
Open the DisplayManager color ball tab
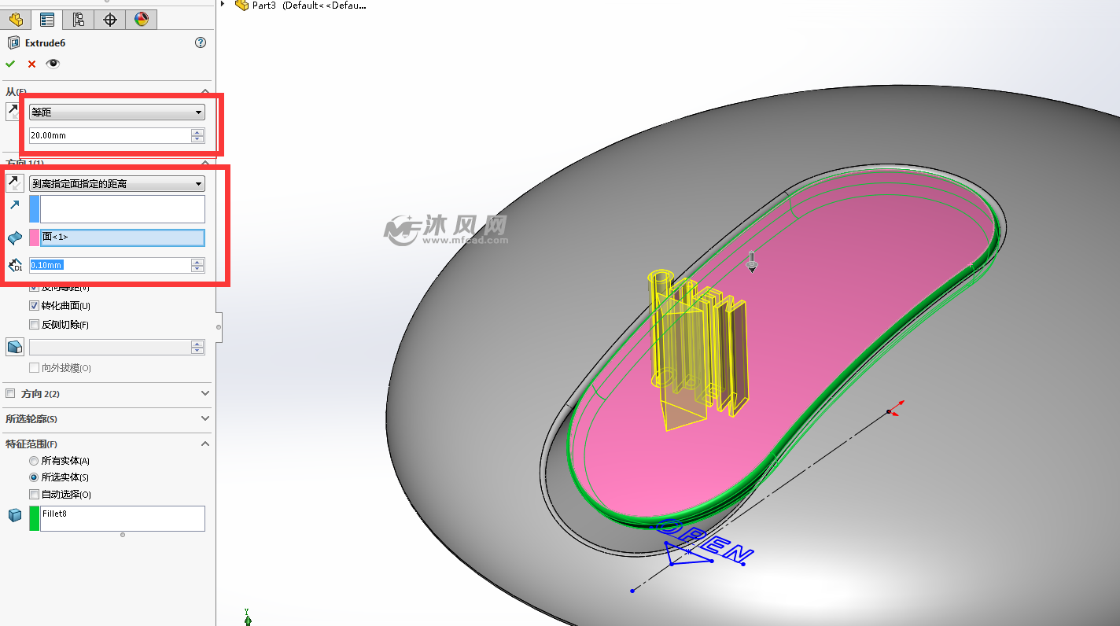pyautogui.click(x=142, y=20)
